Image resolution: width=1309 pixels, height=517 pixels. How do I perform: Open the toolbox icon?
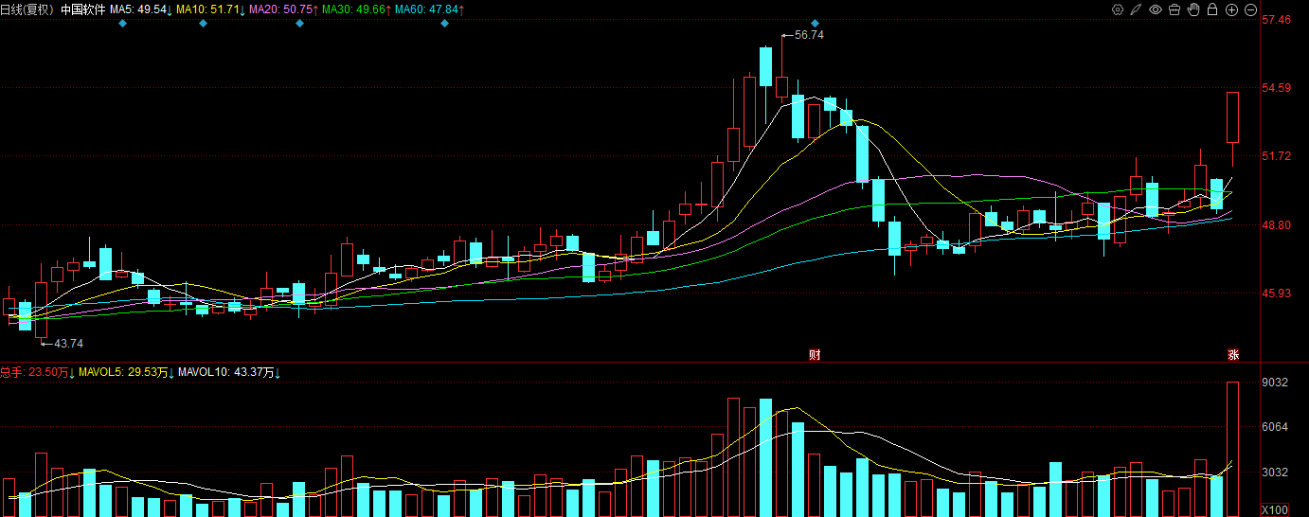[1175, 9]
